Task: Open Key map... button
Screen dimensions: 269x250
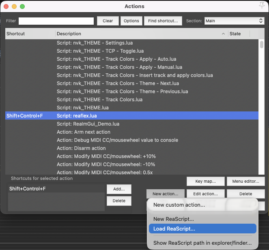Action: pyautogui.click(x=206, y=181)
